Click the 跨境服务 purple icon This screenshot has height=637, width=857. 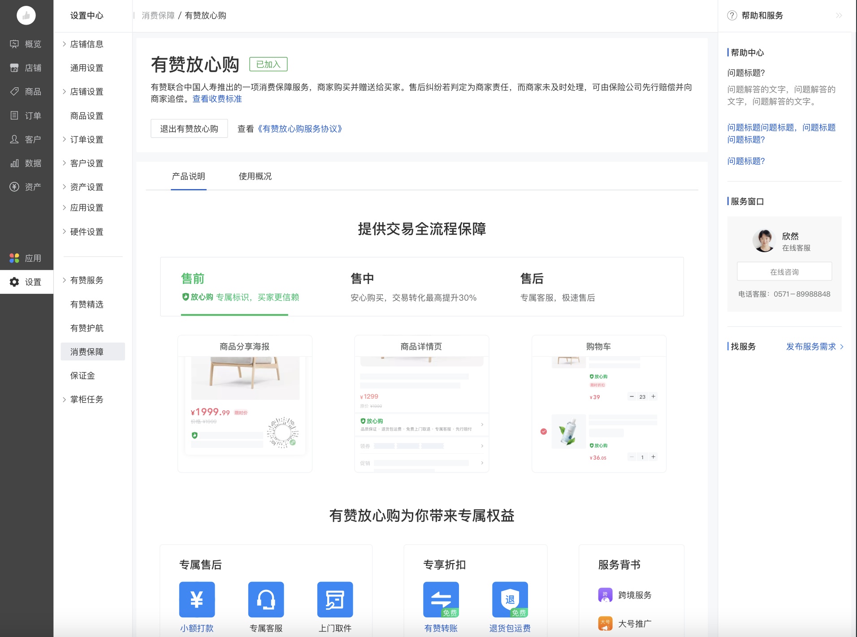605,595
